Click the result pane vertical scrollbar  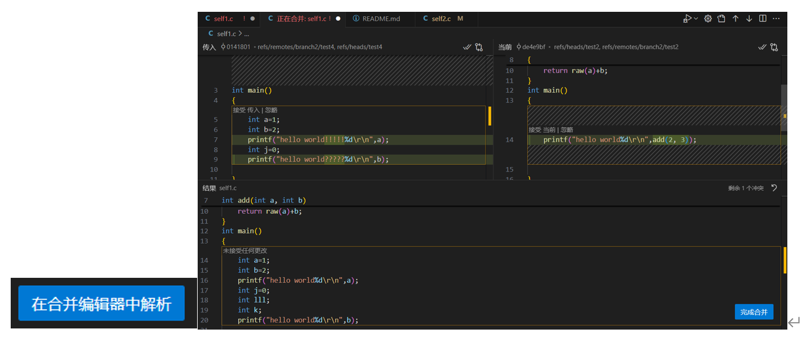click(x=785, y=260)
